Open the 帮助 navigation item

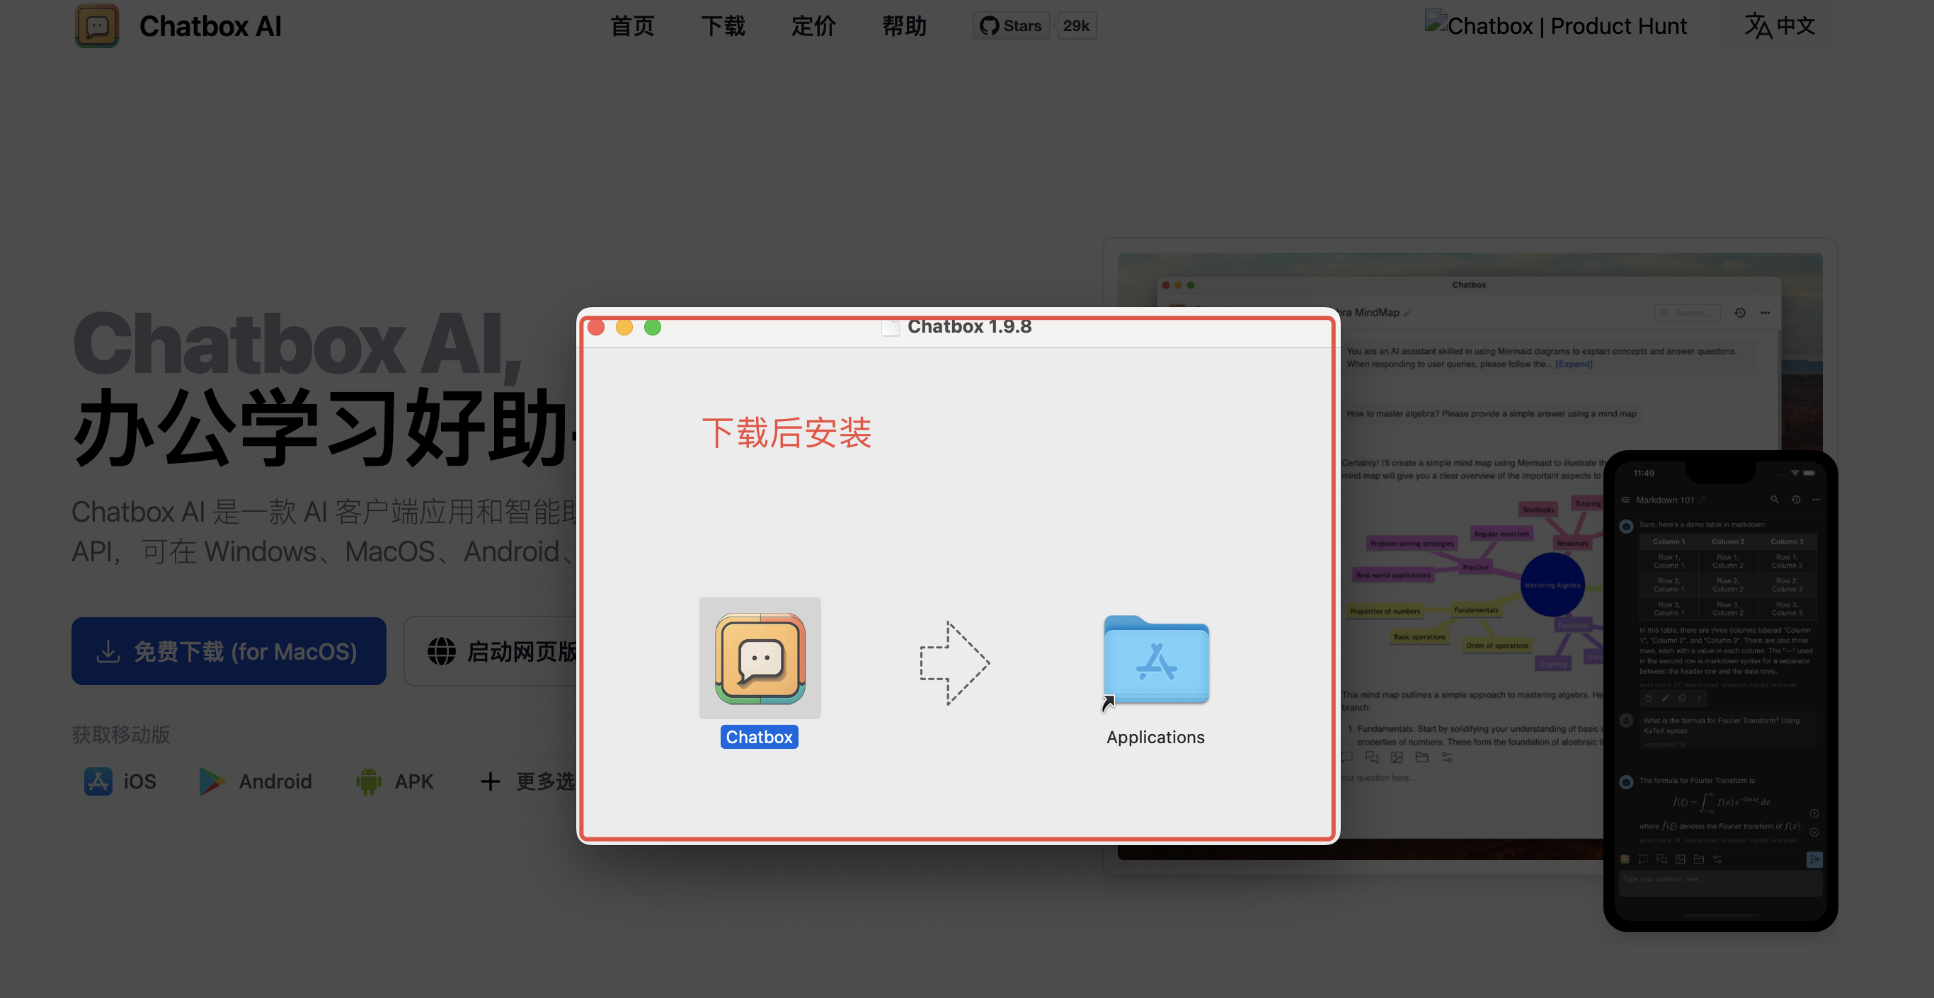coord(904,26)
